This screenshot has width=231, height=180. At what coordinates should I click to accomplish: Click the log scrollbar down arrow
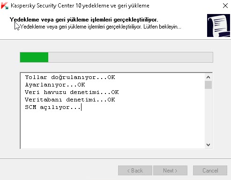click(208, 145)
